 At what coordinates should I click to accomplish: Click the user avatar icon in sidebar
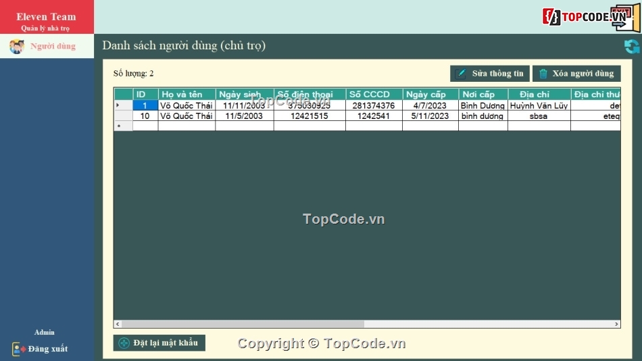(17, 46)
